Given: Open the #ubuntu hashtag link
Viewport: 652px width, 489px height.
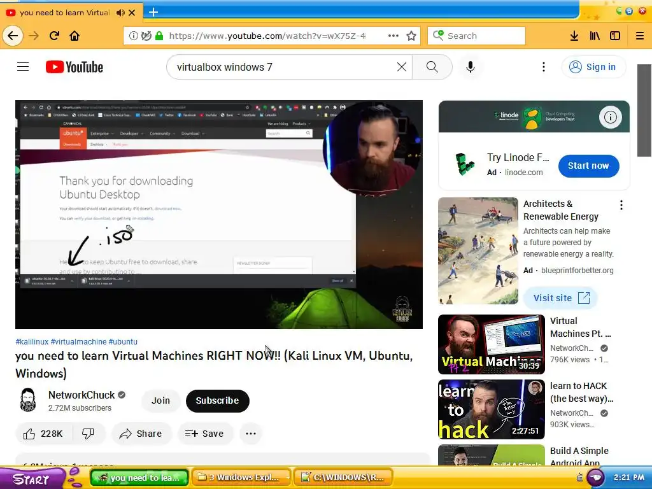Looking at the screenshot, I should click(x=123, y=342).
